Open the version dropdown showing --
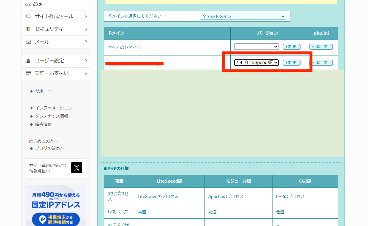The image size is (368, 226). pyautogui.click(x=256, y=46)
